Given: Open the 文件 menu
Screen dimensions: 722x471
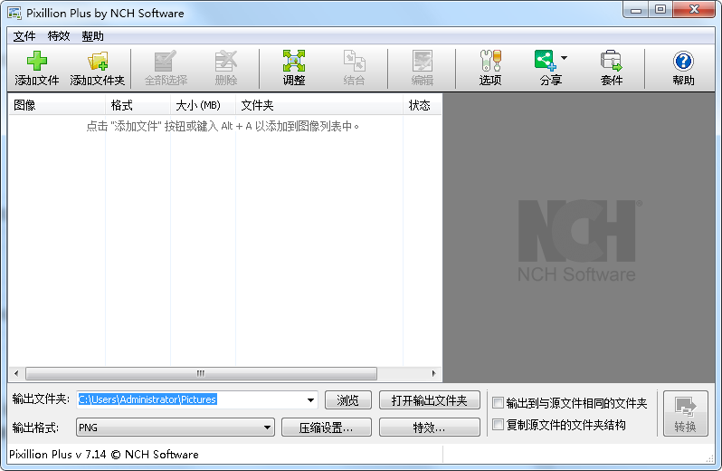Looking at the screenshot, I should (x=24, y=36).
